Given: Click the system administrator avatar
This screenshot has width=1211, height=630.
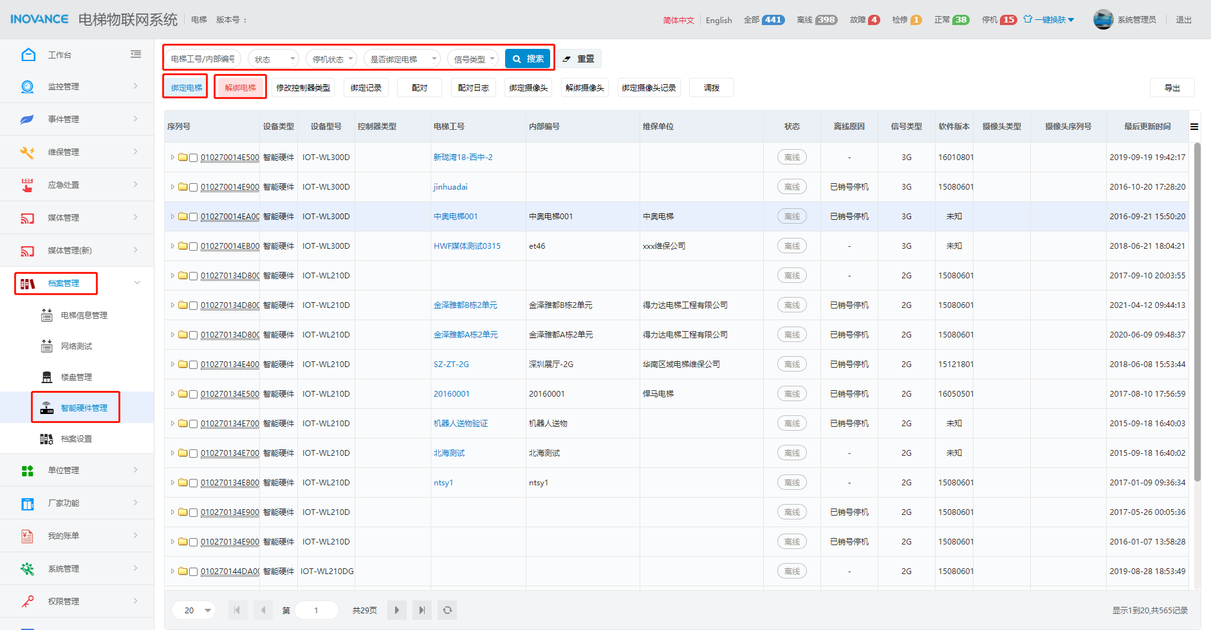Looking at the screenshot, I should [1103, 20].
